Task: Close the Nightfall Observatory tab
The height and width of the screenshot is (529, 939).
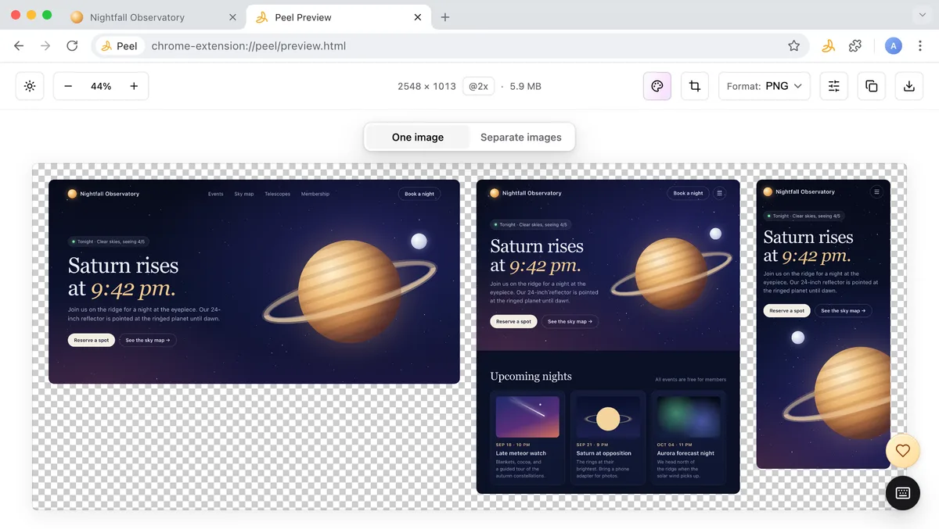Action: [233, 17]
